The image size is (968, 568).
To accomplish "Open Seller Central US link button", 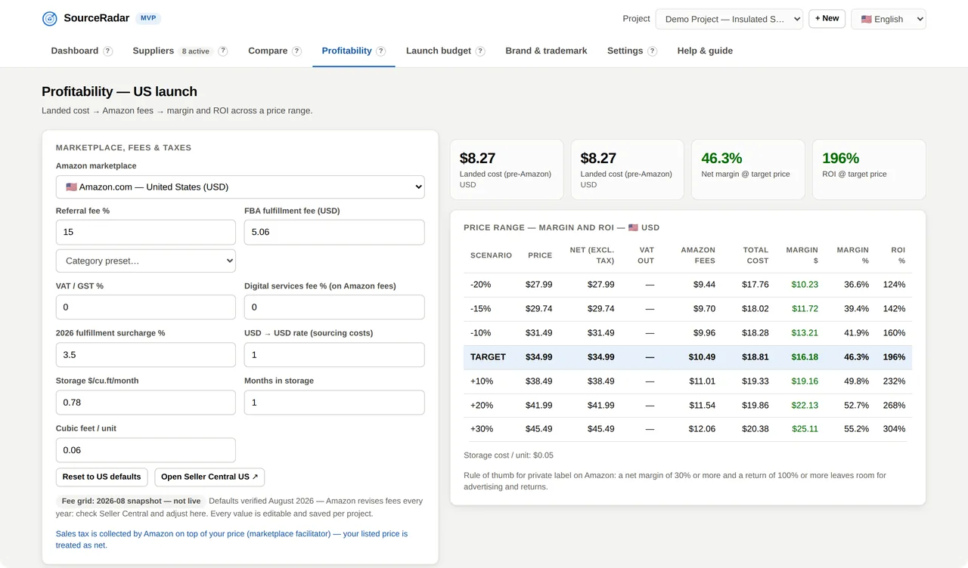I will 209,477.
